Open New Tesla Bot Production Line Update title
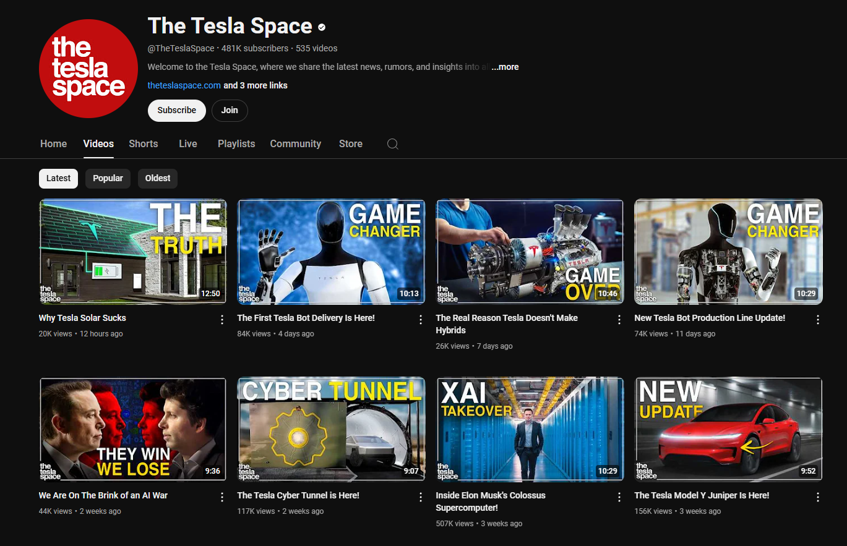Viewport: 847px width, 546px height. point(710,318)
